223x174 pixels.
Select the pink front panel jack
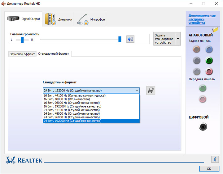pyautogui.click(x=203, y=99)
